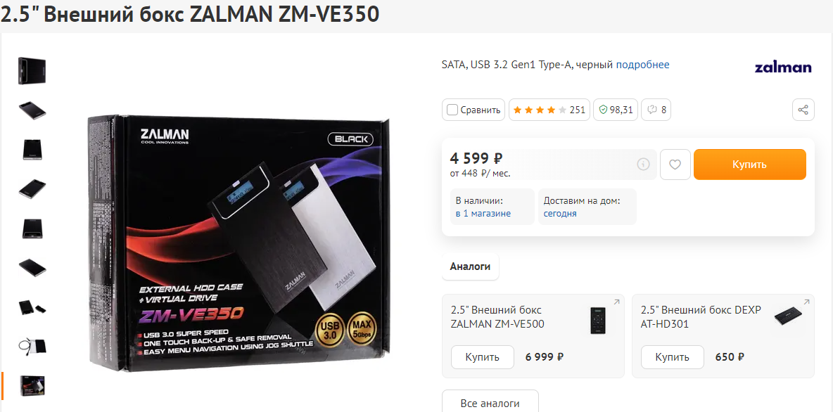Buy the DEXP AT-HD301 analog

pyautogui.click(x=672, y=356)
